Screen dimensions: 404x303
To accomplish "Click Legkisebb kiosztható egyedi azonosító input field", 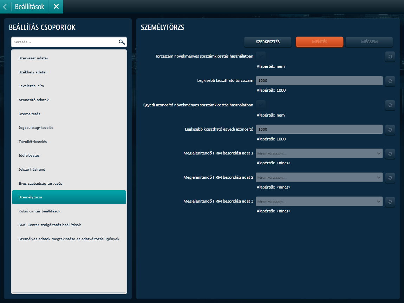I will pyautogui.click(x=319, y=129).
